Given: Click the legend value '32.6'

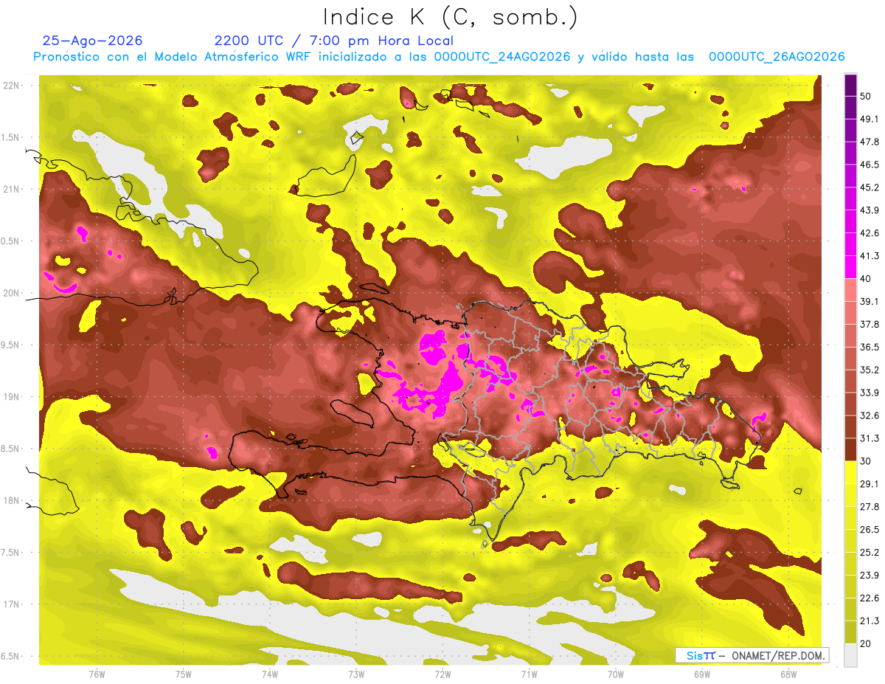Looking at the screenshot, I should click(x=870, y=415).
